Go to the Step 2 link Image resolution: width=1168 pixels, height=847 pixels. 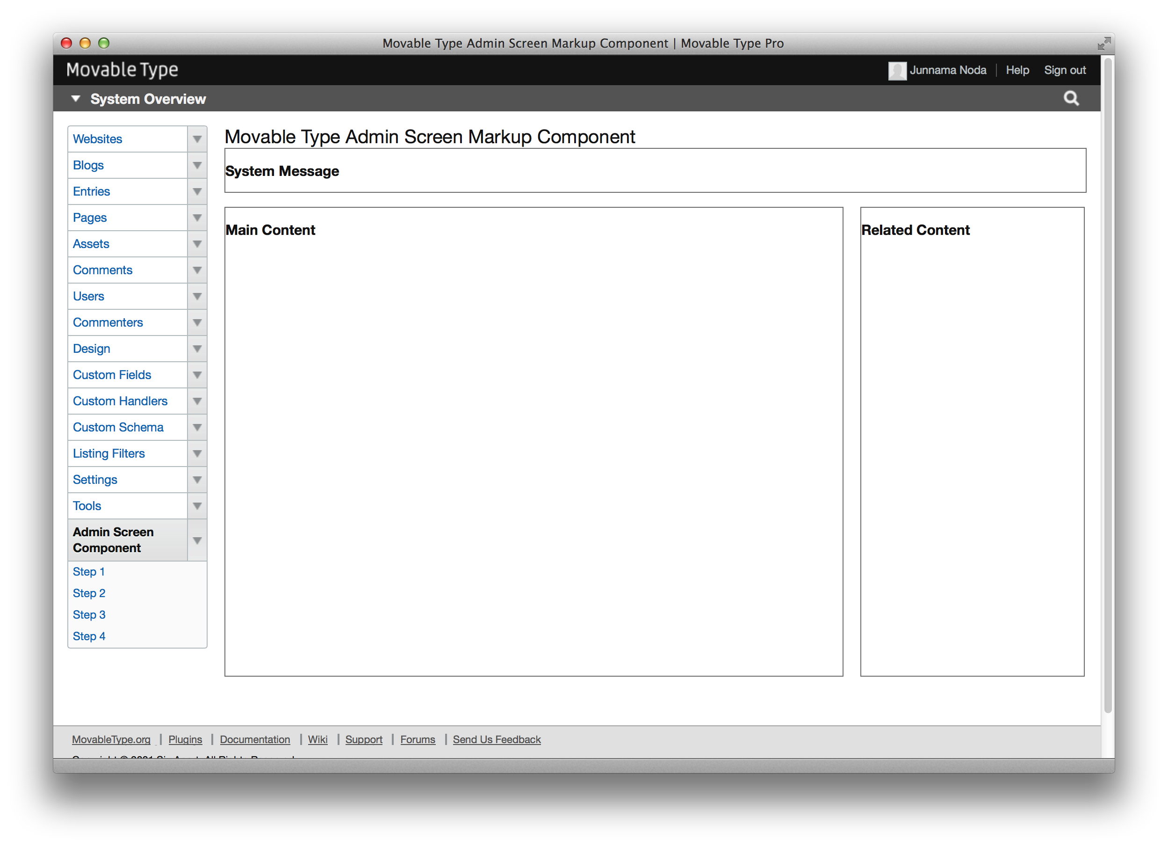(x=88, y=594)
